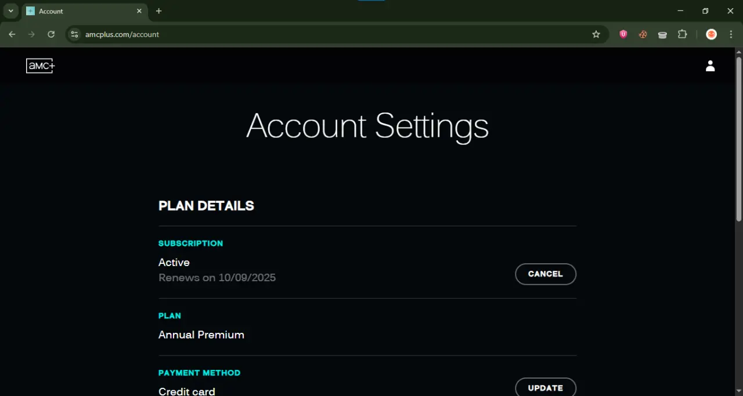Viewport: 743px width, 396px height.
Task: Click the 'Renews on 10/09/2025' text
Action: tap(217, 278)
